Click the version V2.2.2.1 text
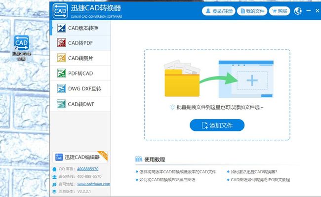This screenshot has height=197, width=321. pos(84,192)
